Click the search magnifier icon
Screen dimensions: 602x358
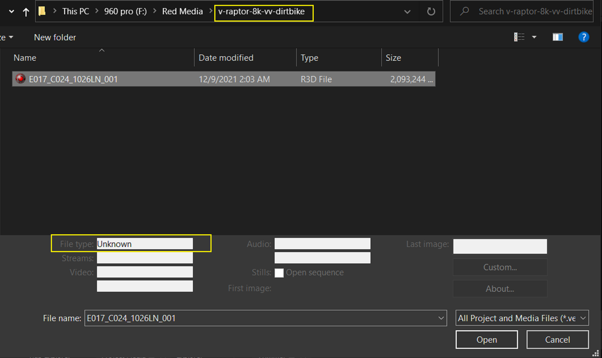coord(465,12)
